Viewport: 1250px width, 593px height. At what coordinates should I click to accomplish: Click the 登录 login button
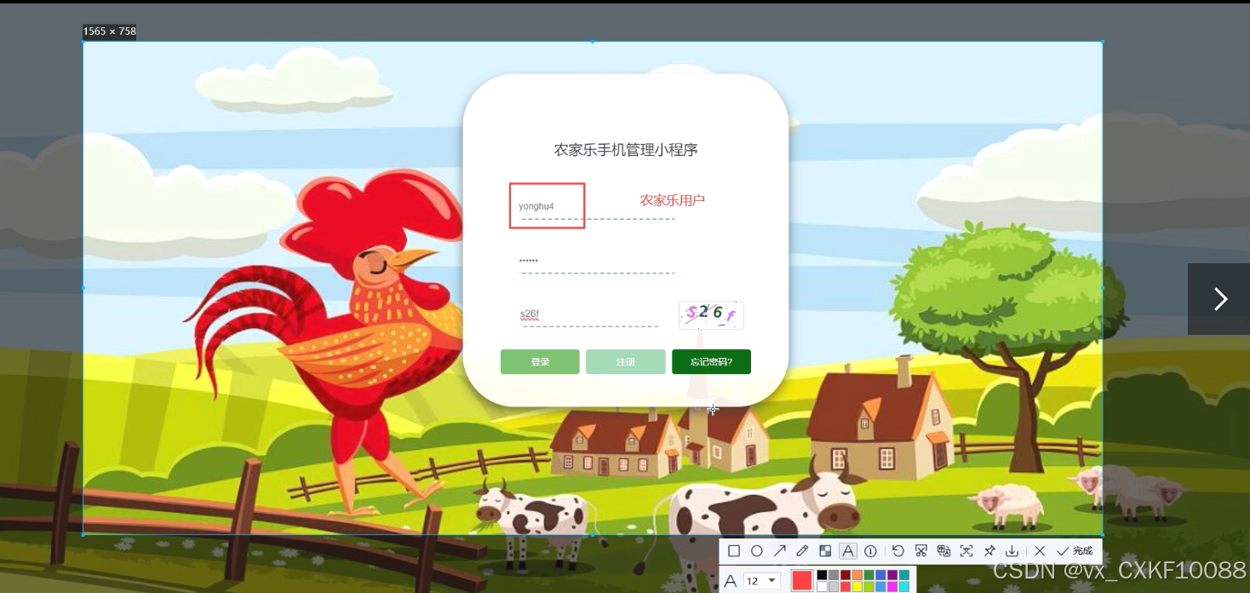pos(540,362)
